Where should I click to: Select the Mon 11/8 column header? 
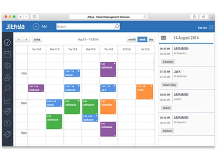tap(55, 49)
